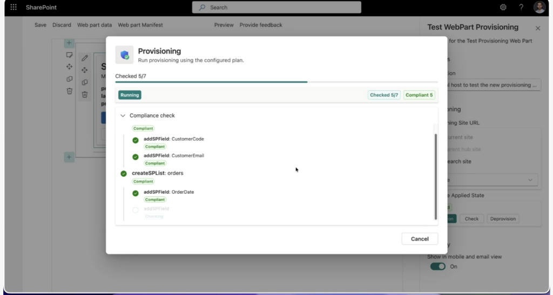The image size is (553, 295).
Task: Click into the Search box
Action: (x=276, y=8)
